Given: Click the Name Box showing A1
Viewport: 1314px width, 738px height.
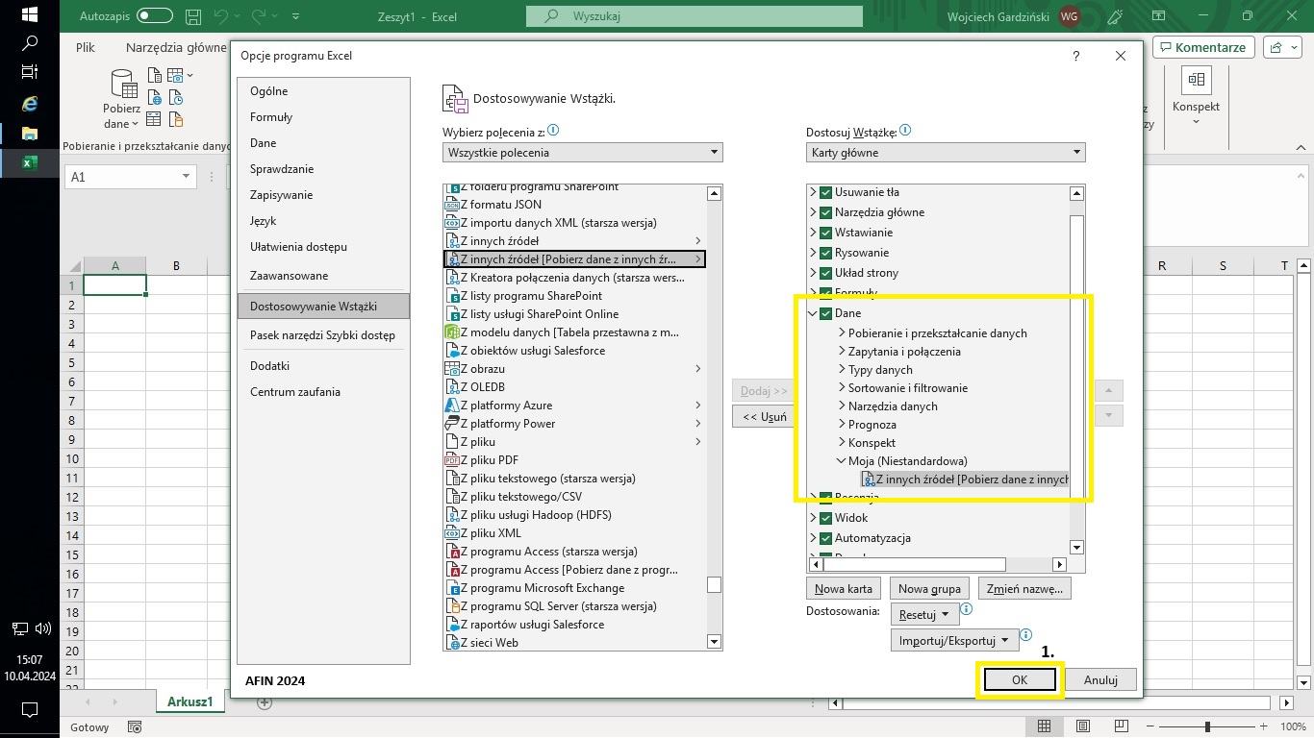Looking at the screenshot, I should pos(131,177).
